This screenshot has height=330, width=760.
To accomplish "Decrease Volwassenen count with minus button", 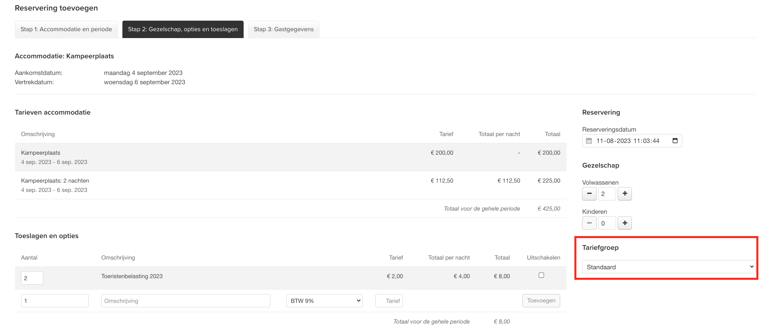I will 589,194.
